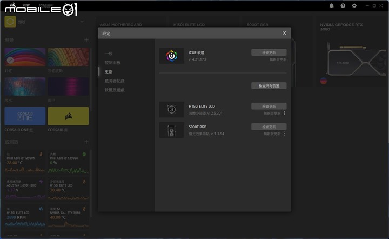Click temperature icon on Core i9 28.00 °C sensor
Viewport: 389px width, 239px height.
(41, 154)
